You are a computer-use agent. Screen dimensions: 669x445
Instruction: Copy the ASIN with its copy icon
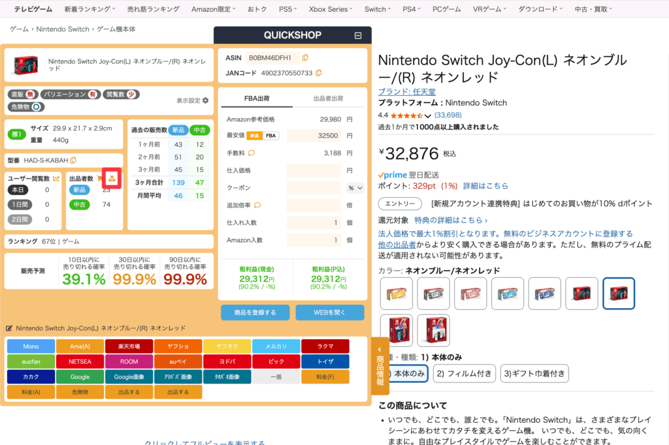tap(305, 57)
